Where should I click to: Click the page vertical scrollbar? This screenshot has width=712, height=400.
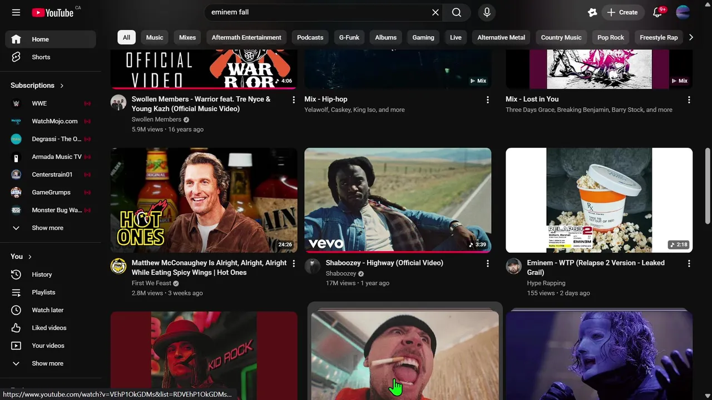pos(708,186)
